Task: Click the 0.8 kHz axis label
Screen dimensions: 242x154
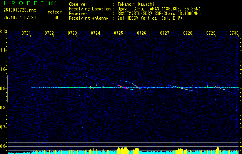Action: (3, 108)
